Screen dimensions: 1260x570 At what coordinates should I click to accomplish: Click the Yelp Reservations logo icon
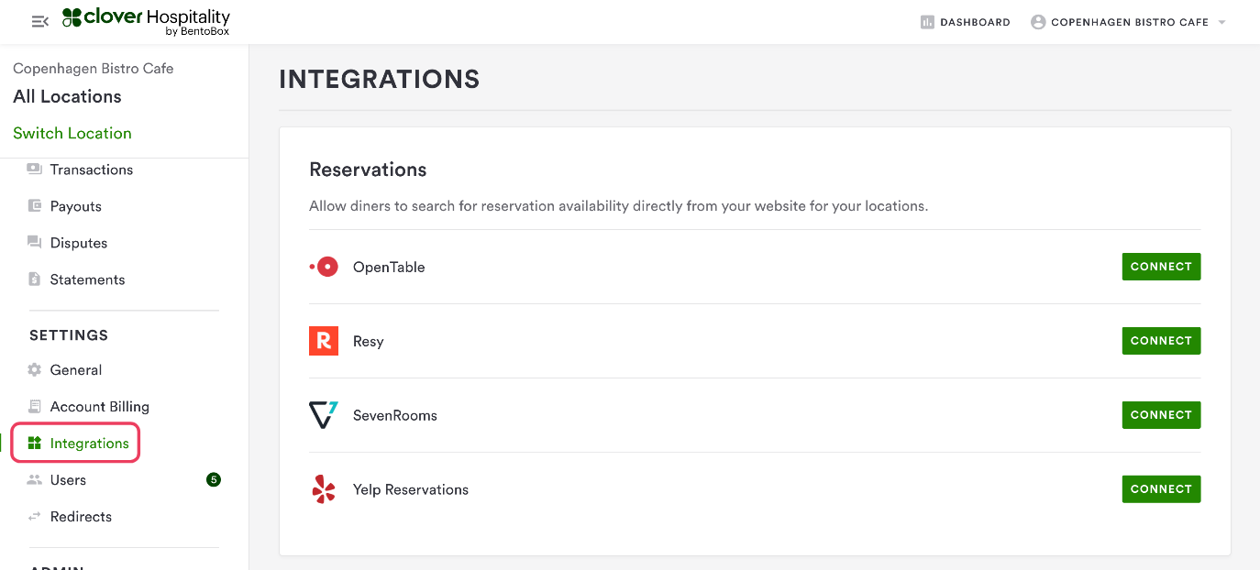click(x=324, y=489)
